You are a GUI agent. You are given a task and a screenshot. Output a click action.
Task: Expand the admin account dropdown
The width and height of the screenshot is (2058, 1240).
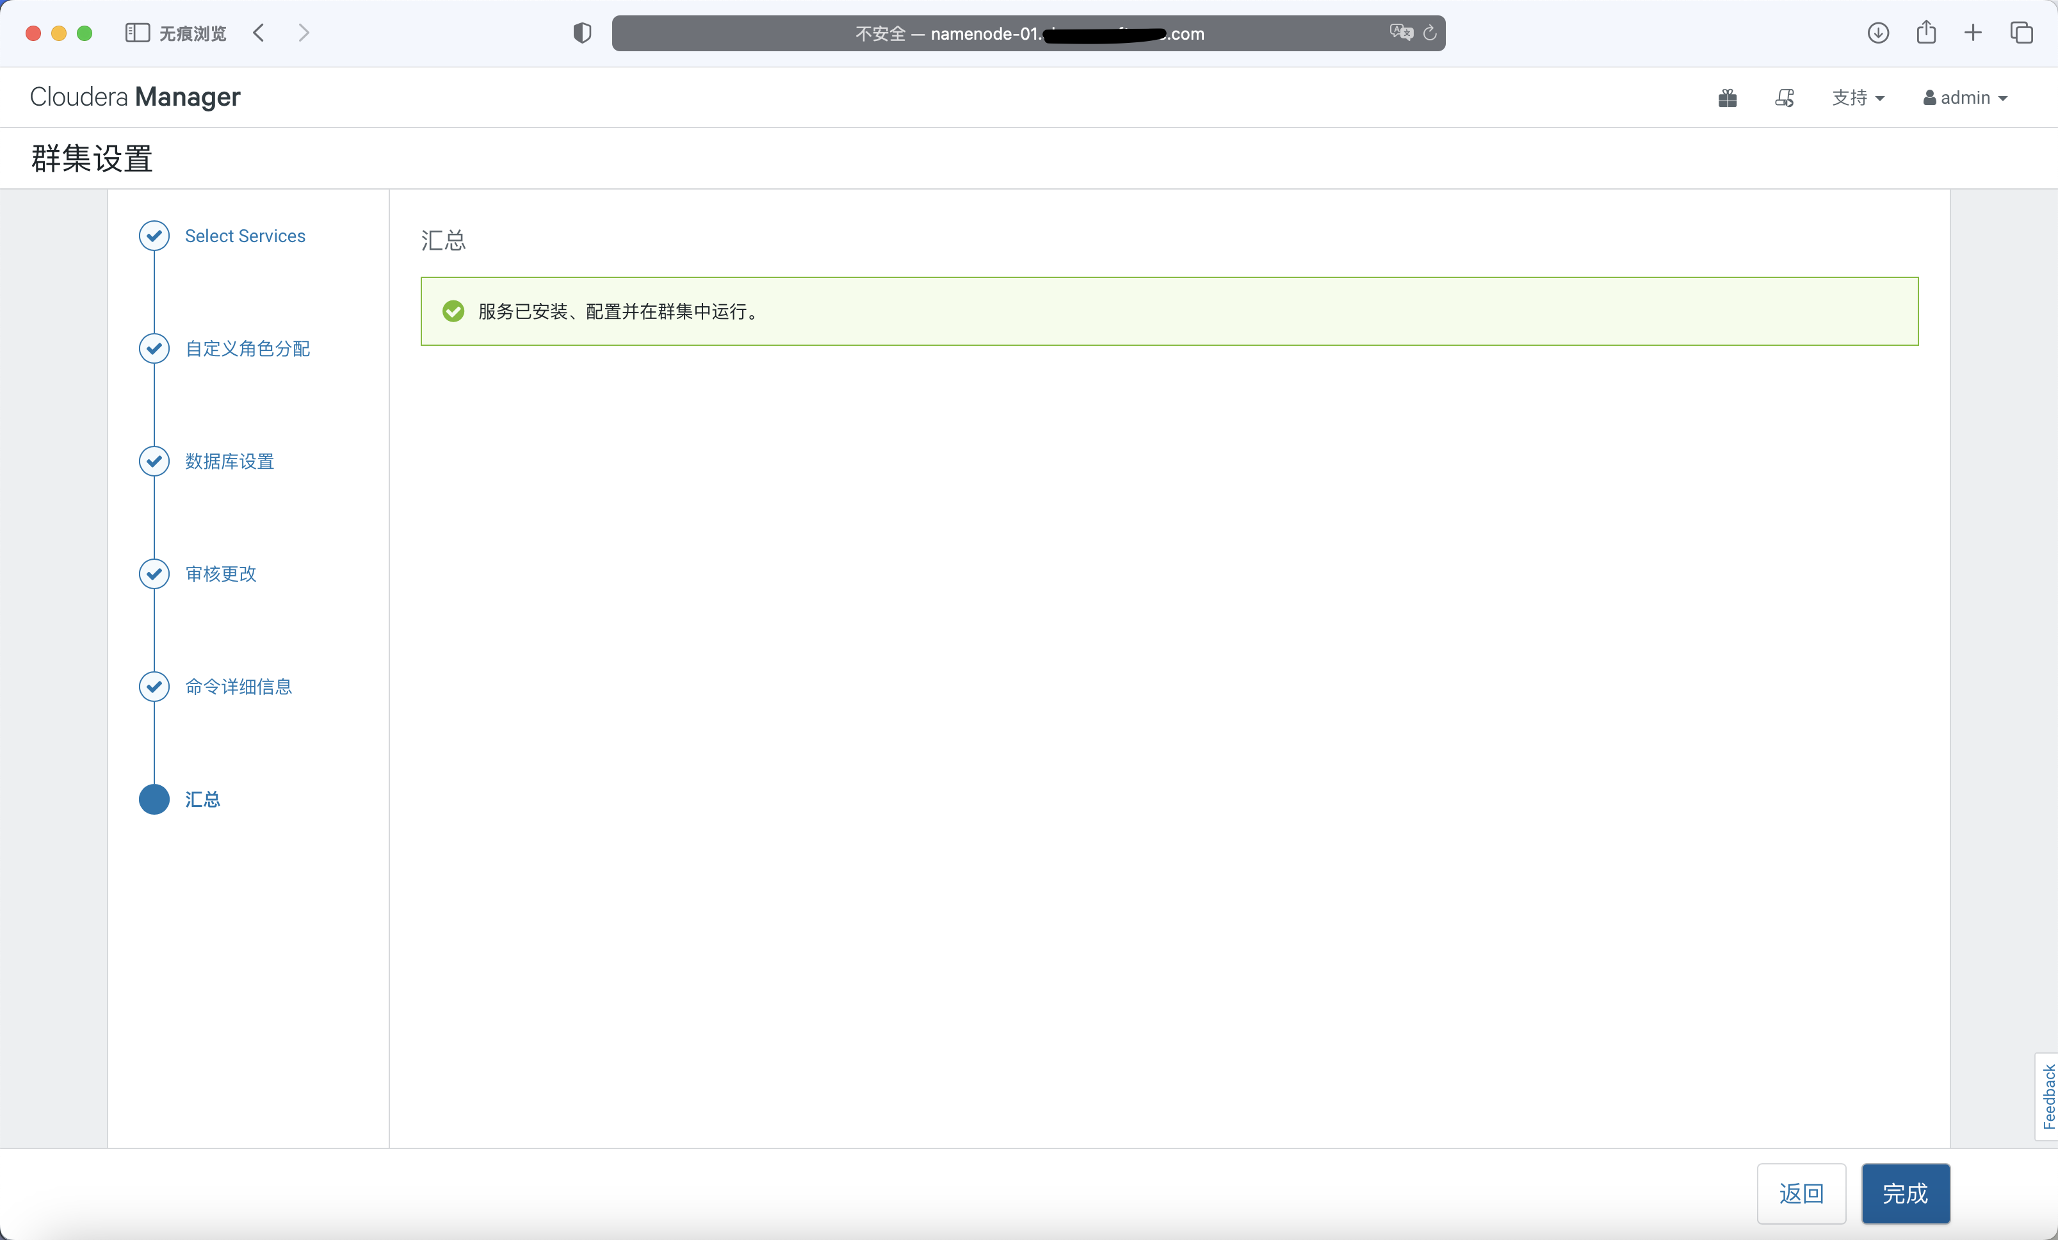tap(1965, 97)
